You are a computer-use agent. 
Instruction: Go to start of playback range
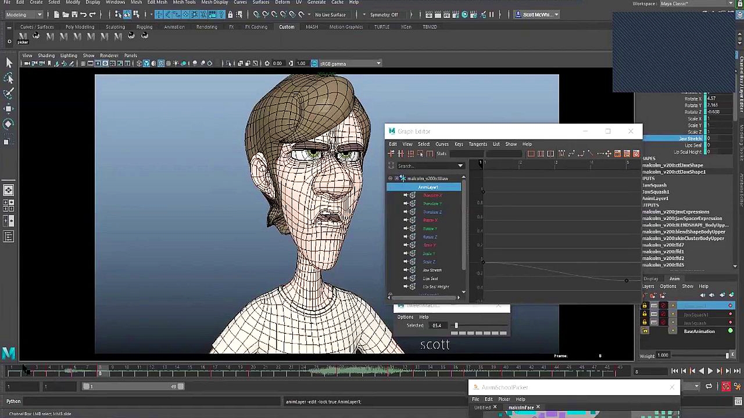point(674,371)
